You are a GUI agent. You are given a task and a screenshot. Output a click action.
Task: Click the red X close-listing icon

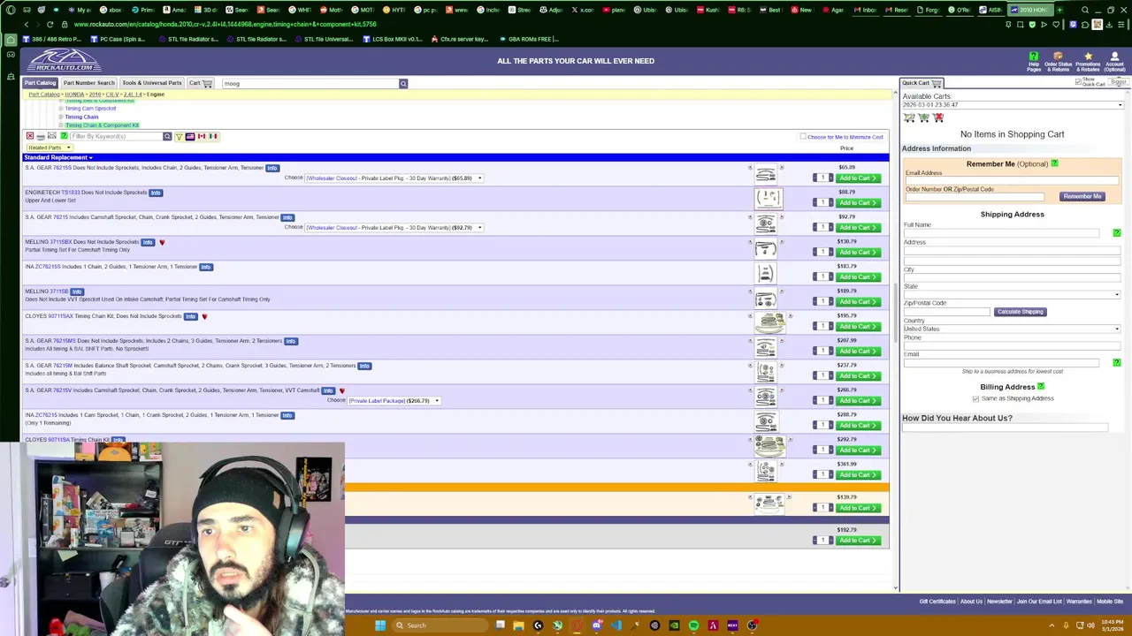[29, 136]
